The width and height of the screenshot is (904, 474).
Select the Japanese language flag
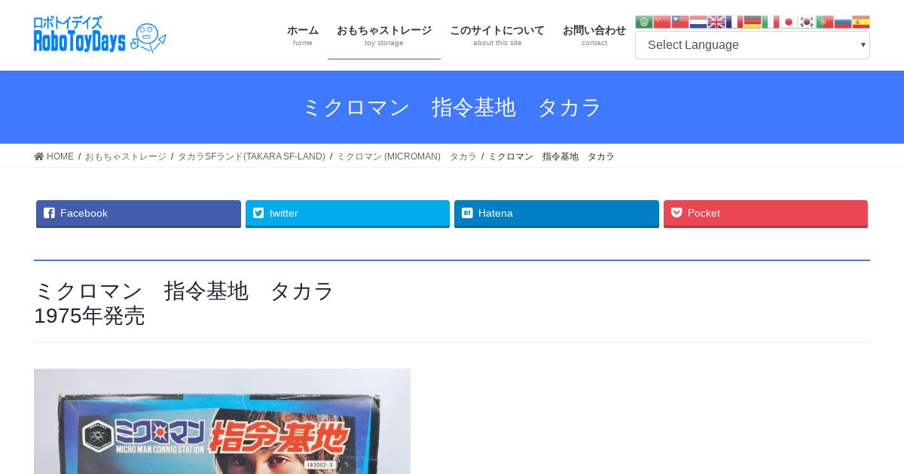[788, 22]
